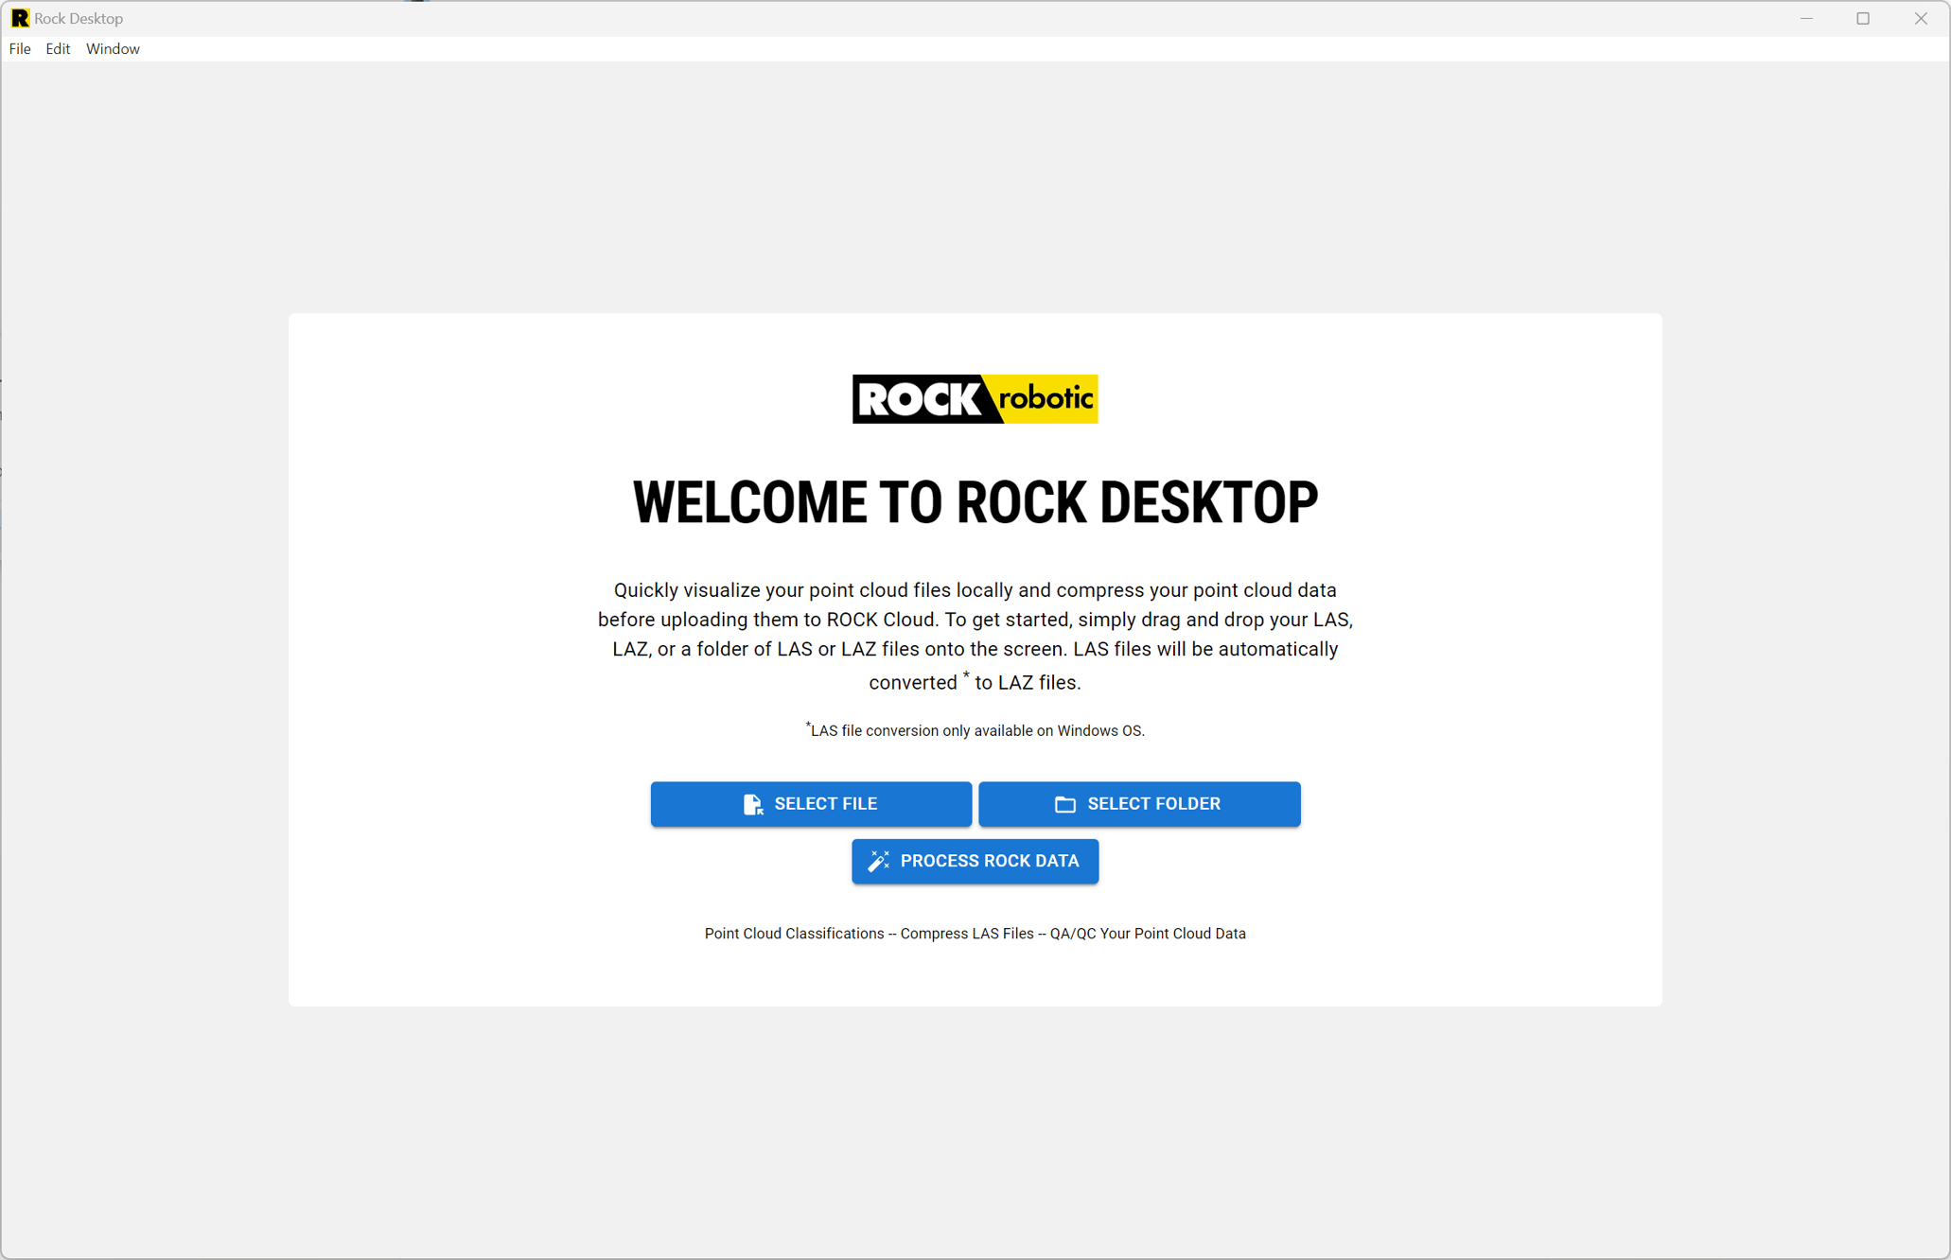Click the Rock Desktop title bar text
This screenshot has height=1260, width=1951.
click(x=79, y=18)
